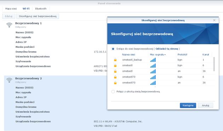Select Dołącz do sieci bezprzewodowej radio option
The height and width of the screenshot is (131, 223).
tap(113, 49)
